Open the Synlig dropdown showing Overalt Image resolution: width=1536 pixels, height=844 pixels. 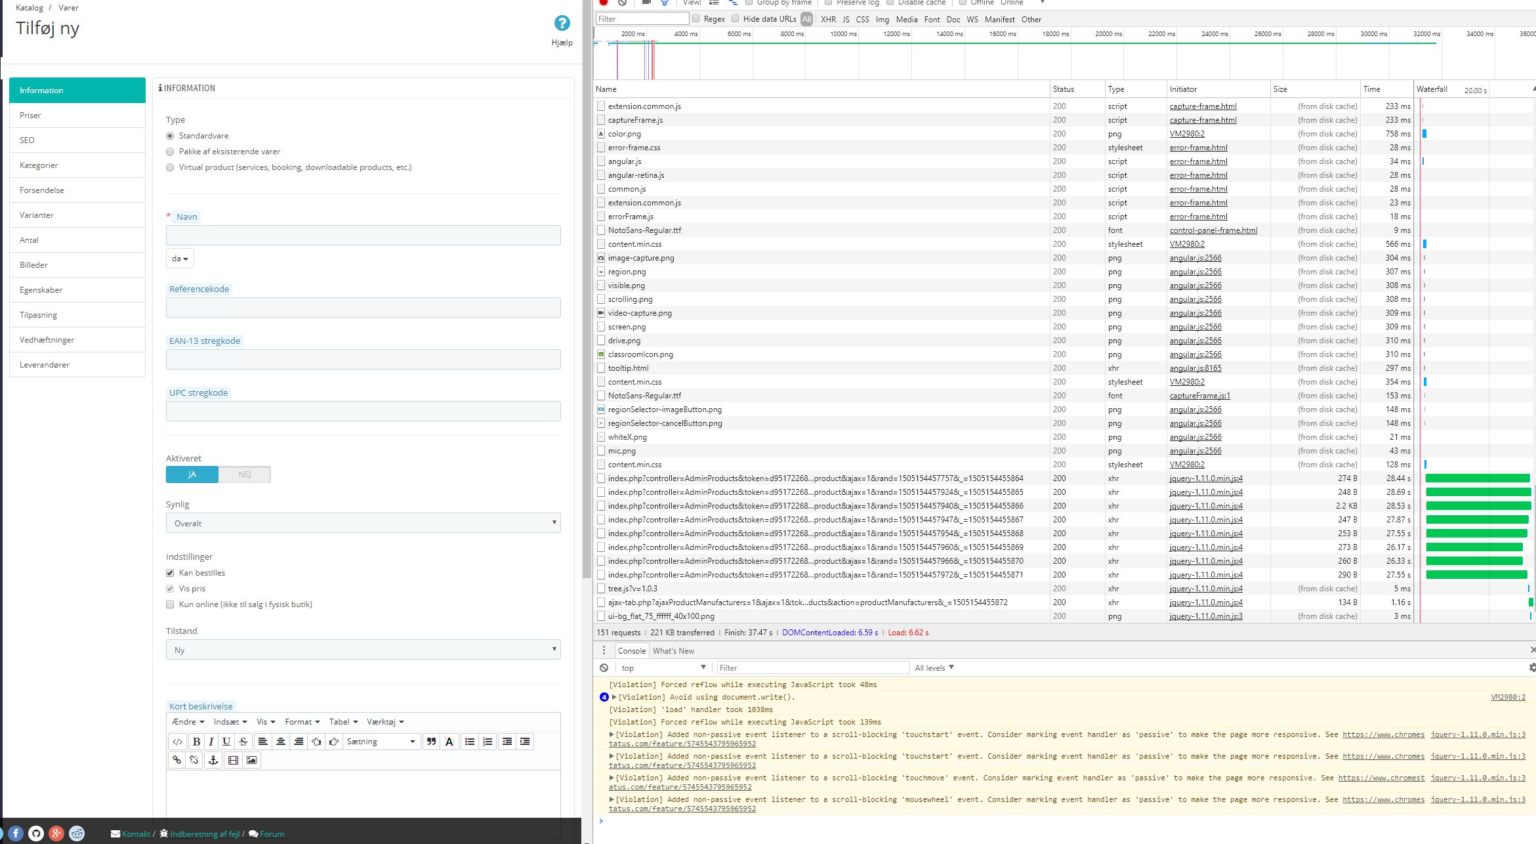[363, 523]
